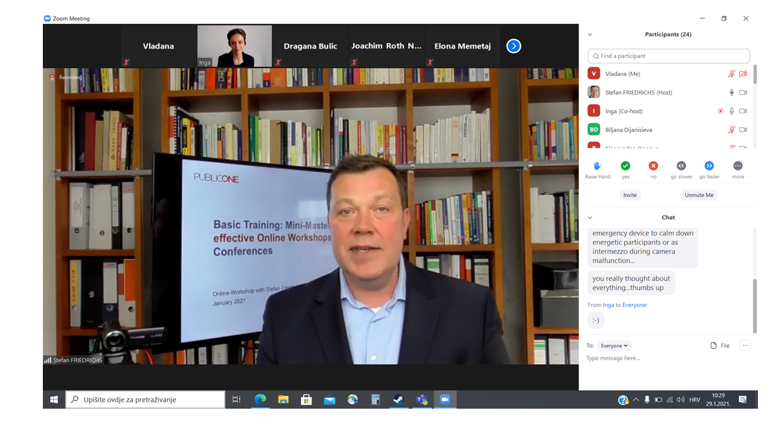Click the Zoom icon on the taskbar

click(x=445, y=399)
